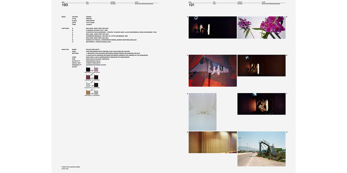Open dark photo labeled D
The height and width of the screenshot is (173, 347).
click(261, 65)
